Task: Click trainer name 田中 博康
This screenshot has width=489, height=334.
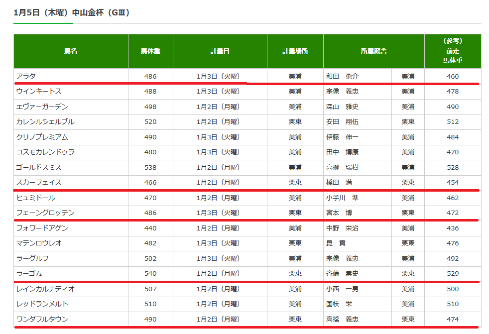Action: 343,152
